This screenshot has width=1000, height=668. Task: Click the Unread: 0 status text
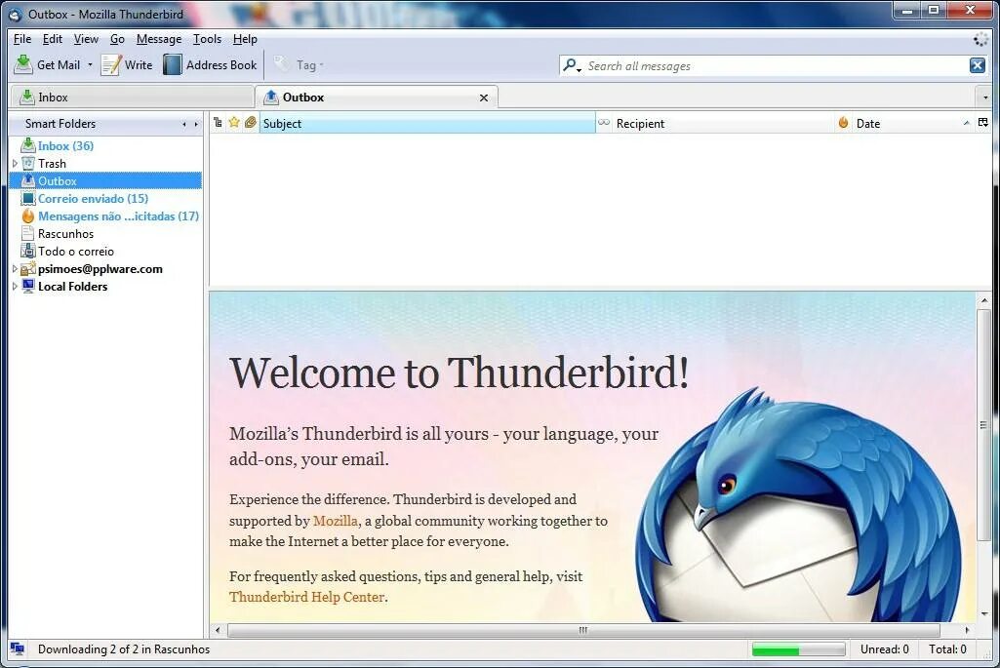click(884, 649)
